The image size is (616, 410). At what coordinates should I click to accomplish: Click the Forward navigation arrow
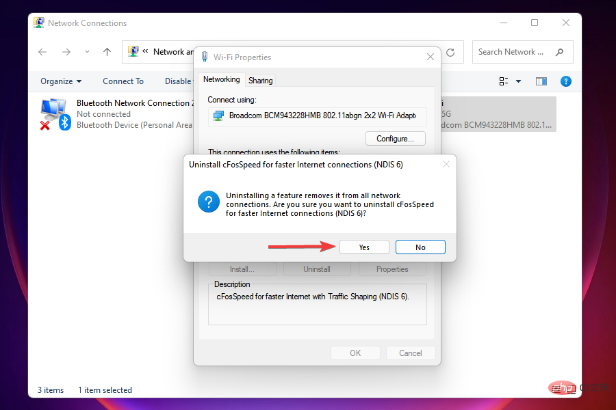tap(66, 52)
